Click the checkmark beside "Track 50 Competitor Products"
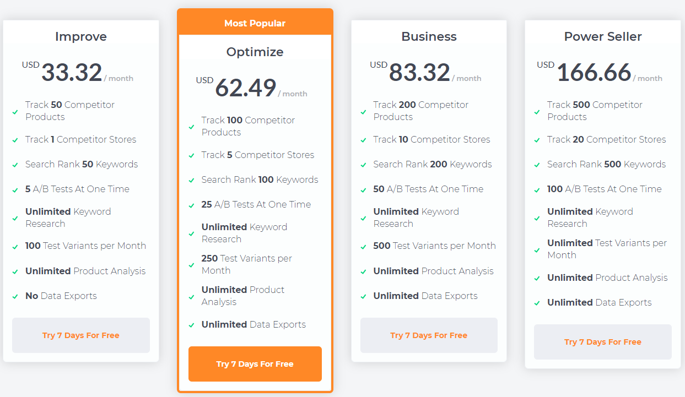The width and height of the screenshot is (685, 397). pyautogui.click(x=15, y=111)
